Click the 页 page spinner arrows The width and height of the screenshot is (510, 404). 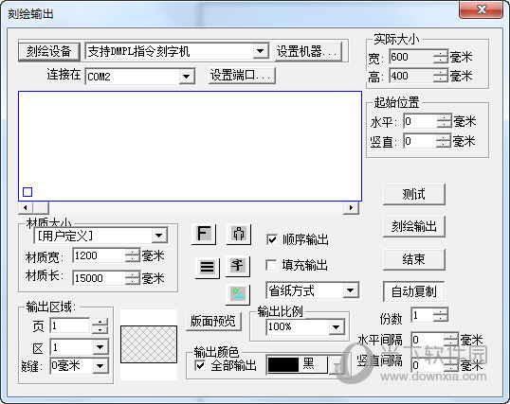coord(100,325)
